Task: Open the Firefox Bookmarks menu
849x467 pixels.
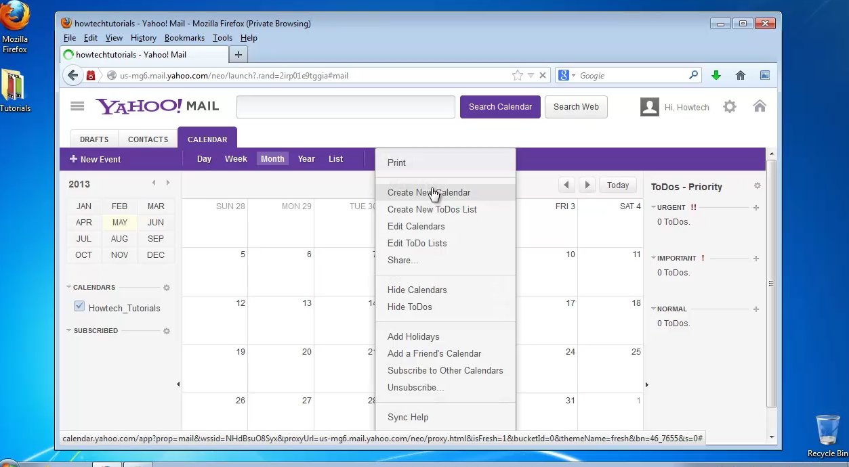Action: click(x=184, y=38)
